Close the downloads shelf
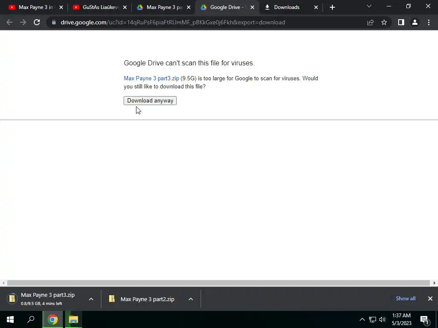 click(430, 299)
